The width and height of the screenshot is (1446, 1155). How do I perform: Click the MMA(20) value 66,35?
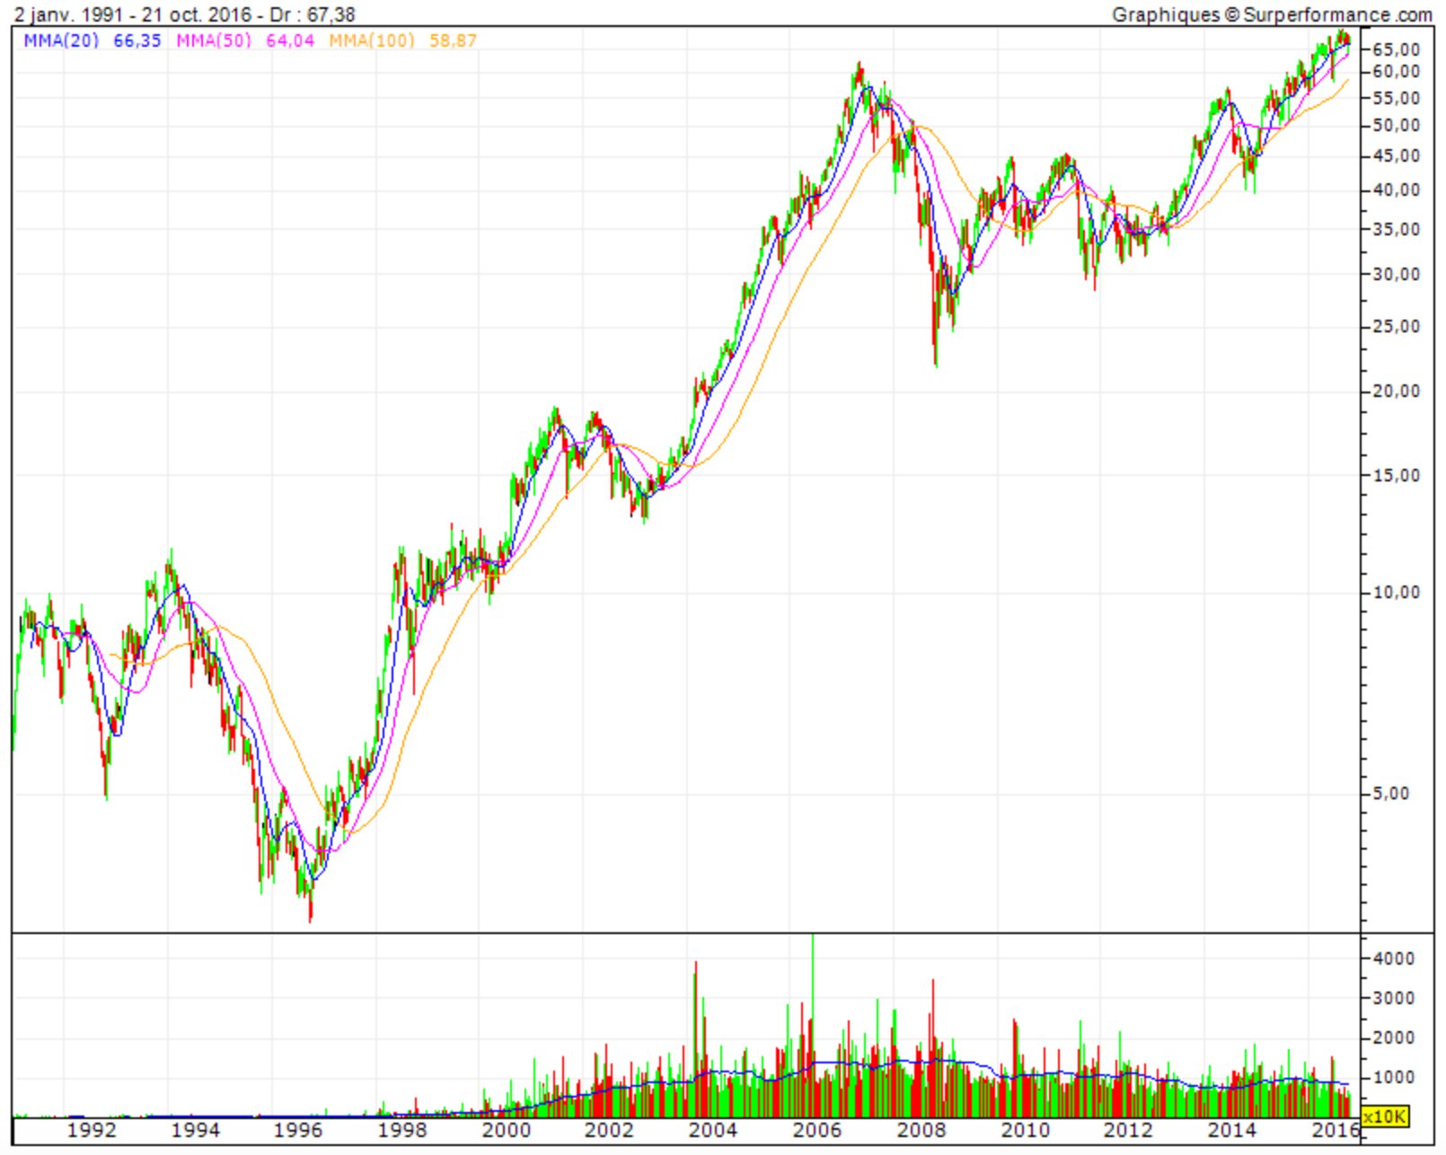pos(137,40)
